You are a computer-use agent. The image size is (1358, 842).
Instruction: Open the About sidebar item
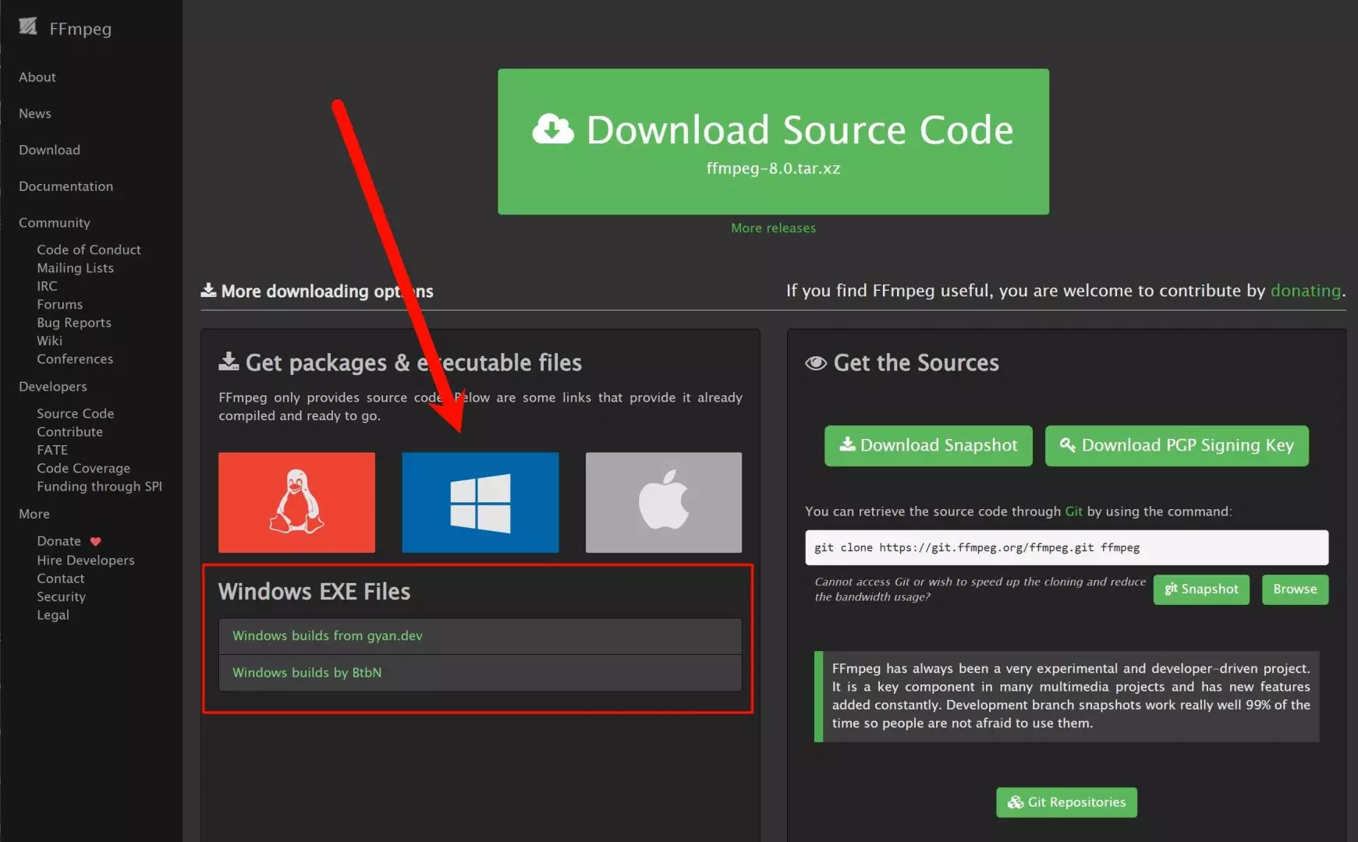click(x=37, y=77)
